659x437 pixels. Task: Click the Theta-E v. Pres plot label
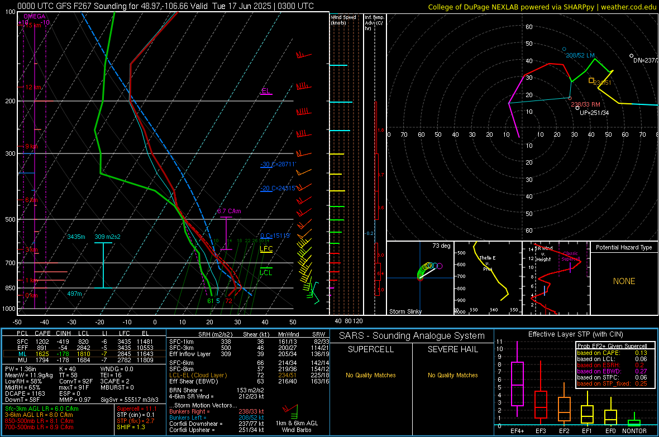point(488,263)
